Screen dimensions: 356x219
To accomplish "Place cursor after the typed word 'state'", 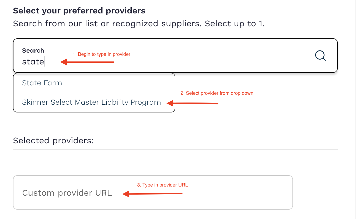I will (44, 62).
